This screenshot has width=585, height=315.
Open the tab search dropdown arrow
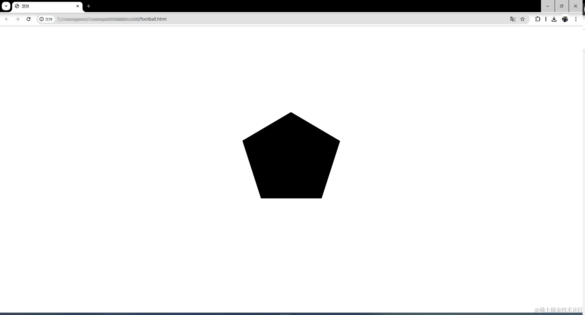(6, 6)
